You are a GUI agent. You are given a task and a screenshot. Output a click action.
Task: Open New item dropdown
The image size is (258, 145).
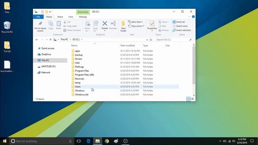click(135, 22)
